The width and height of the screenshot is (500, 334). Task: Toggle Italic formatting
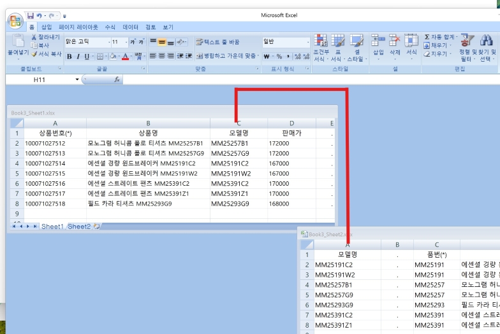click(78, 57)
